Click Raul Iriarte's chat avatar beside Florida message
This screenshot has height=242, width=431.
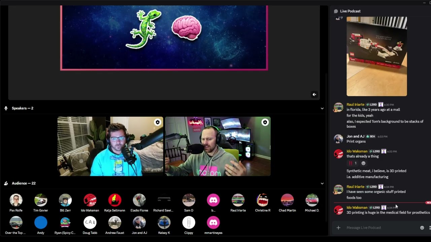[338, 108]
